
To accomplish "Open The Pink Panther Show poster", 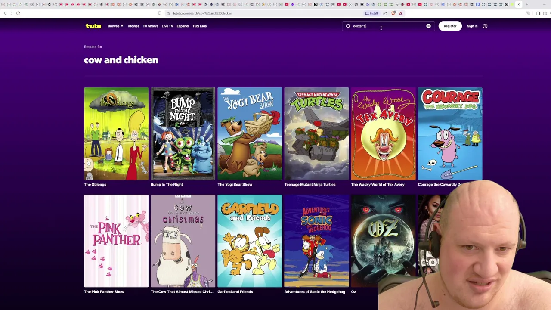I will 116,241.
